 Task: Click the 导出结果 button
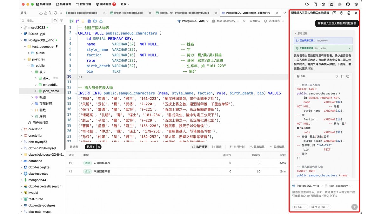pyautogui.click(x=257, y=147)
